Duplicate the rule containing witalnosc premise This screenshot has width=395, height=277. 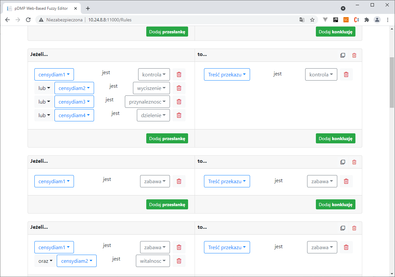[x=342, y=228]
